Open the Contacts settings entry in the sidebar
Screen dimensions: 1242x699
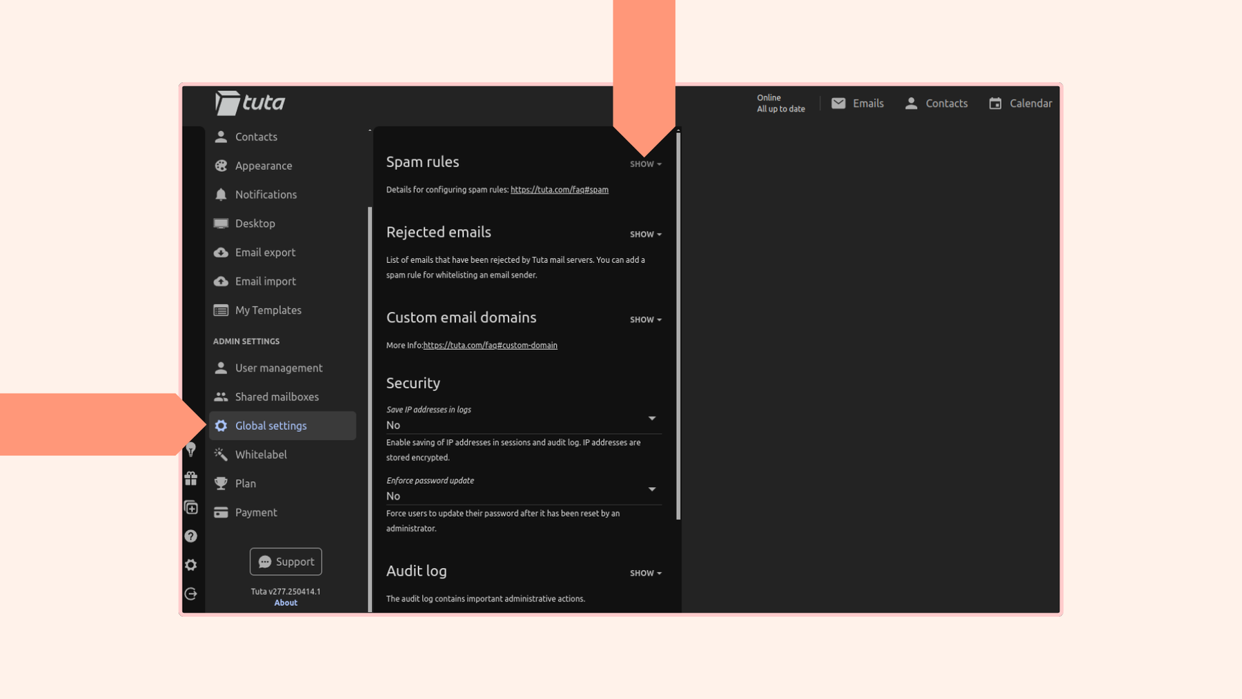point(282,137)
